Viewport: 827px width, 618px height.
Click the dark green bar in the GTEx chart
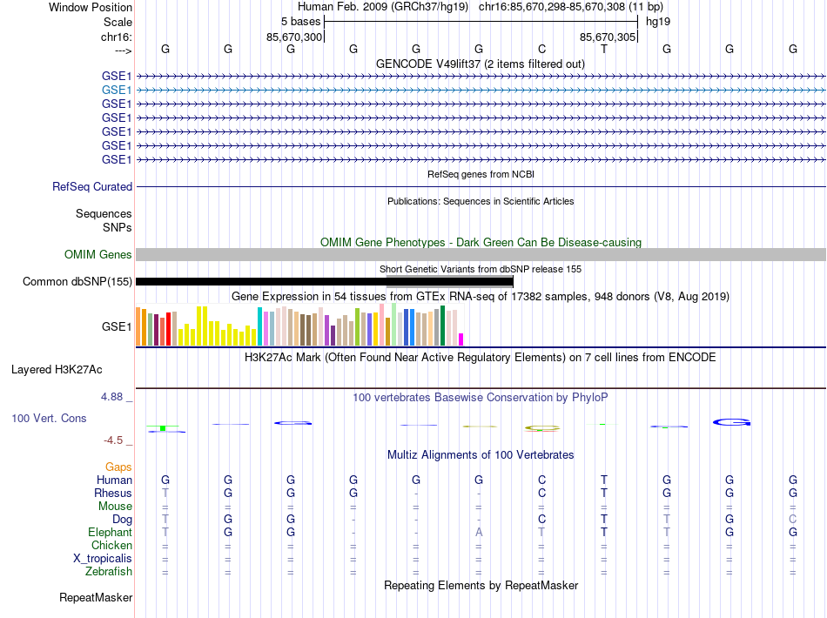pos(442,326)
